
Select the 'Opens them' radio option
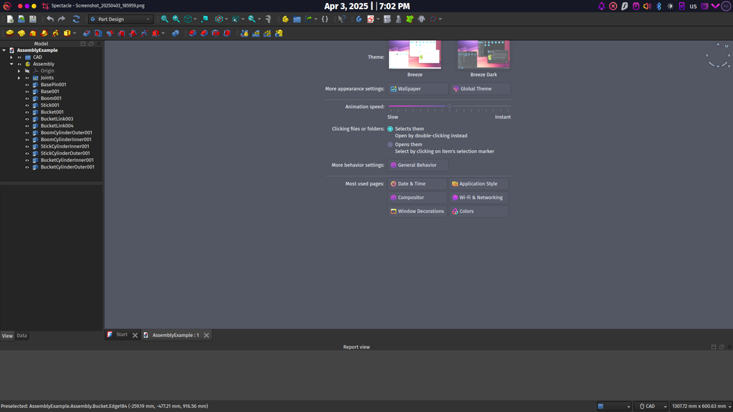(x=390, y=145)
